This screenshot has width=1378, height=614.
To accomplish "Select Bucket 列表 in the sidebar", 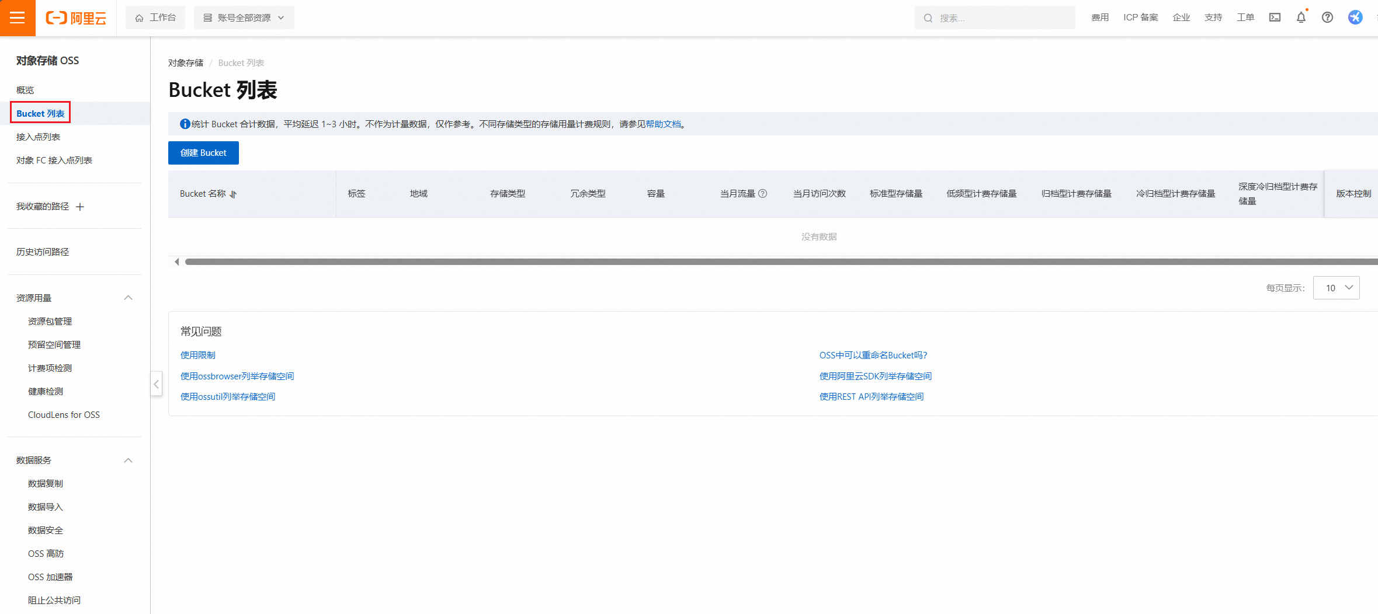I will pyautogui.click(x=40, y=113).
